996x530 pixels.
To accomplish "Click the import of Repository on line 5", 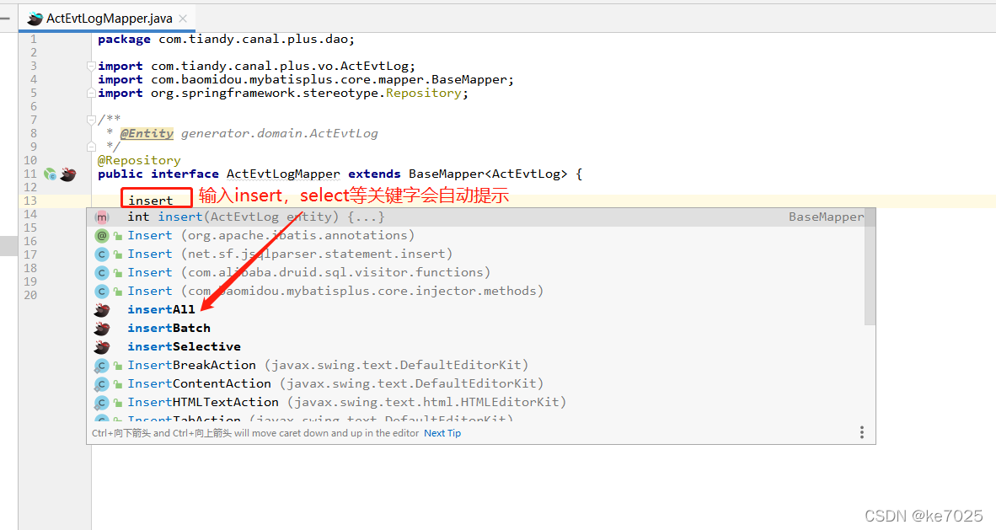I will coord(282,93).
